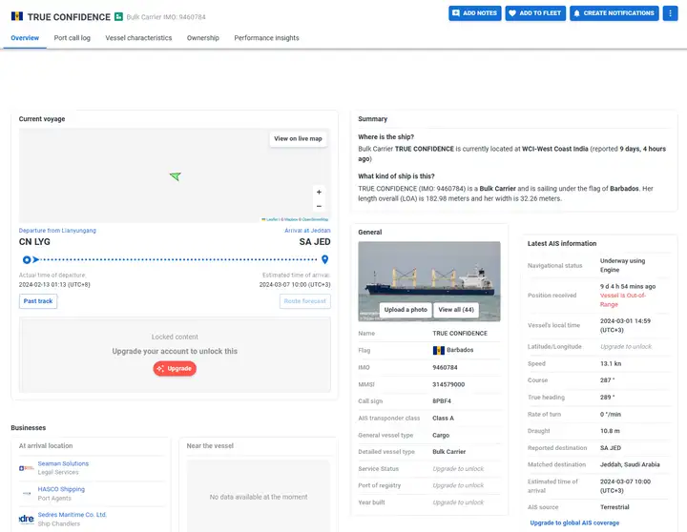
Task: Click the Jeddah, Saudi Arabia matched destination
Action: point(630,464)
